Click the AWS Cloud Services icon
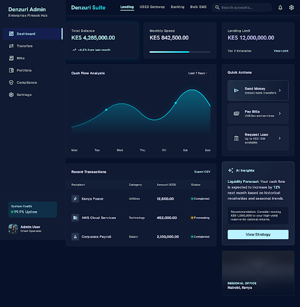The width and height of the screenshot is (300, 307). pos(75,218)
